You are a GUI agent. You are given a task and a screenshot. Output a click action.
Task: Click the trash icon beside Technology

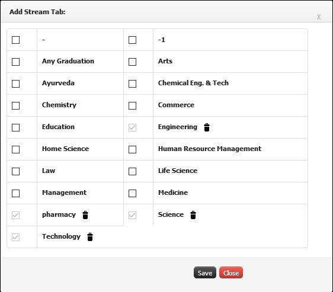tap(90, 237)
